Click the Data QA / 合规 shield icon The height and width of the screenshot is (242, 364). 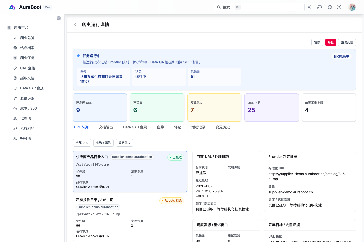[x=15, y=88]
